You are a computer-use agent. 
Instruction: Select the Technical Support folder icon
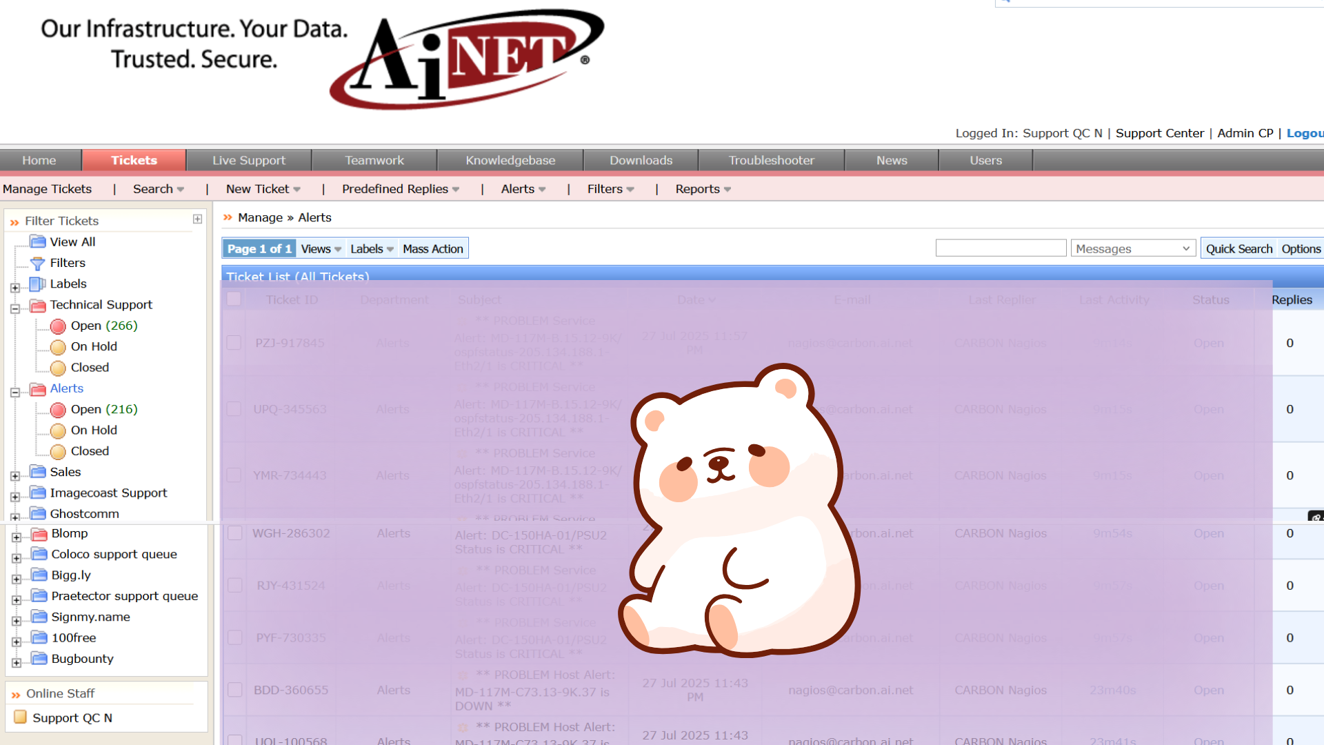pyautogui.click(x=38, y=306)
